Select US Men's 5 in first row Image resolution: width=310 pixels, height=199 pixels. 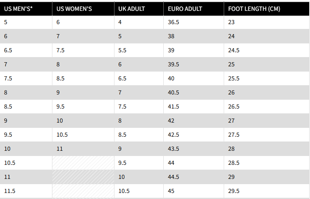[6, 22]
